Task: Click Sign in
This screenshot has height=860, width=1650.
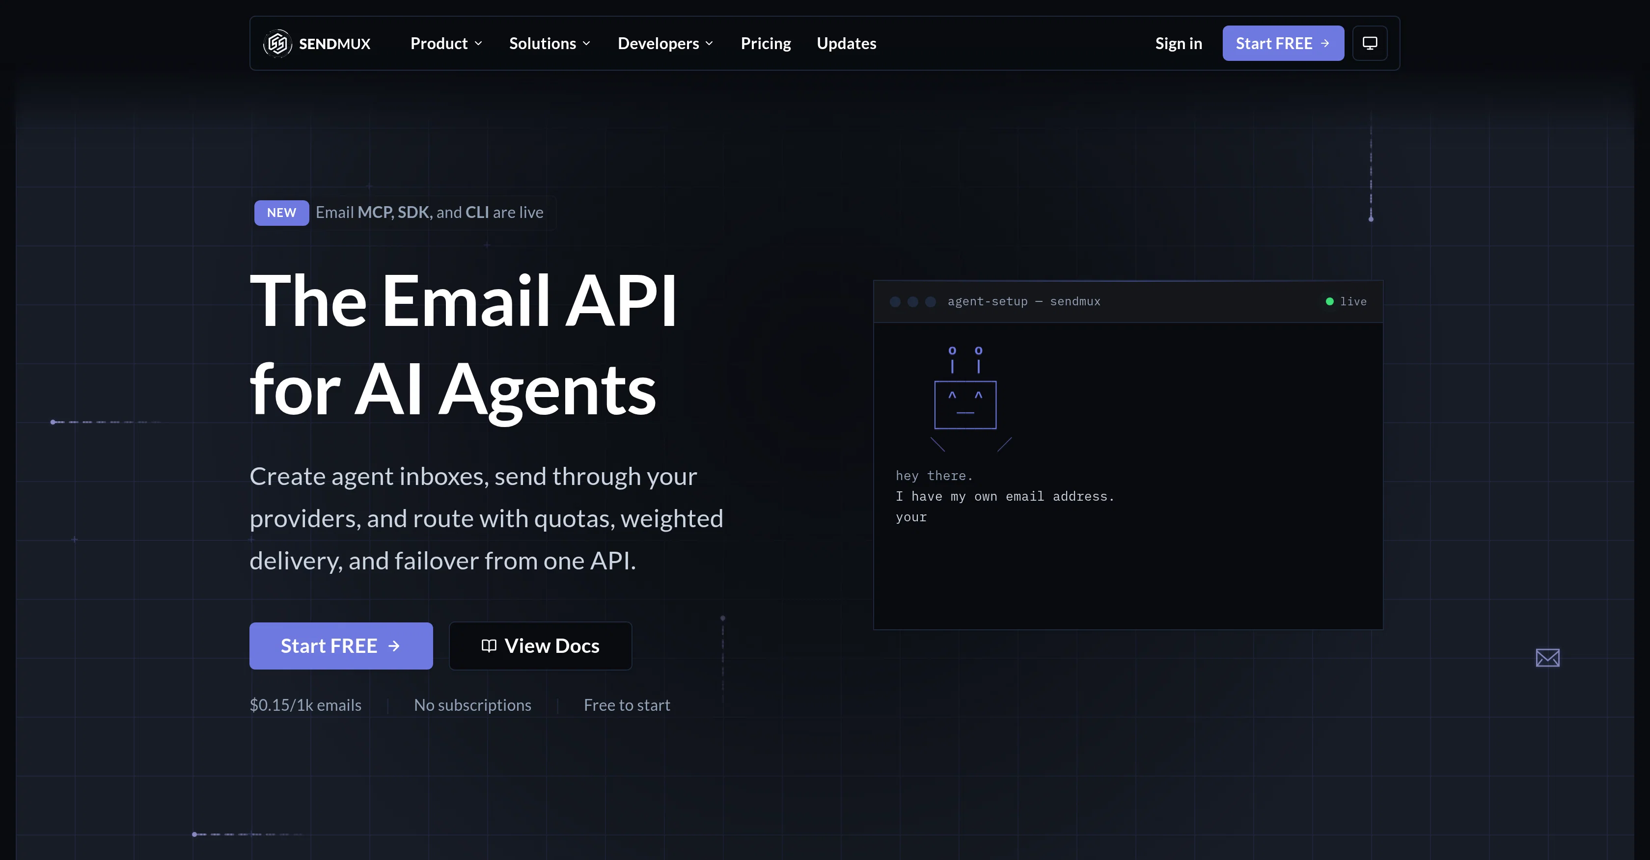Action: coord(1179,44)
